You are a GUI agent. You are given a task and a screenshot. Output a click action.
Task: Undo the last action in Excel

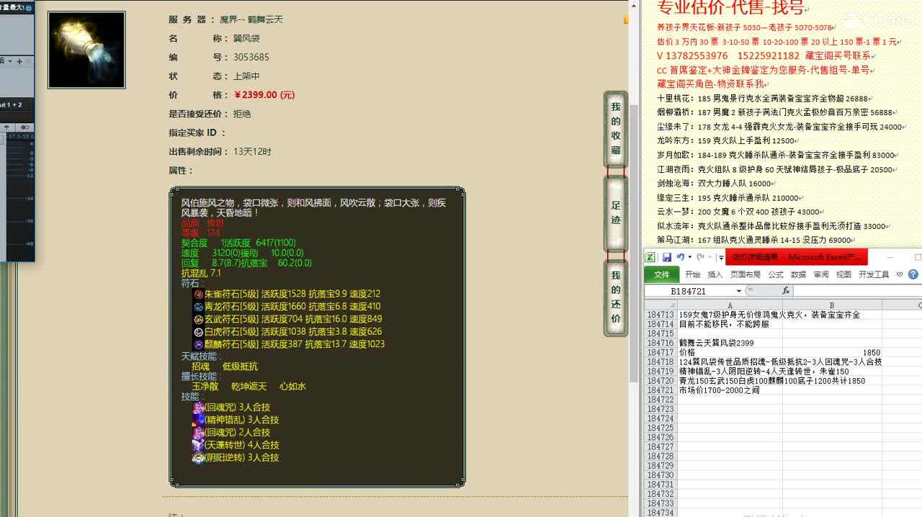click(681, 257)
